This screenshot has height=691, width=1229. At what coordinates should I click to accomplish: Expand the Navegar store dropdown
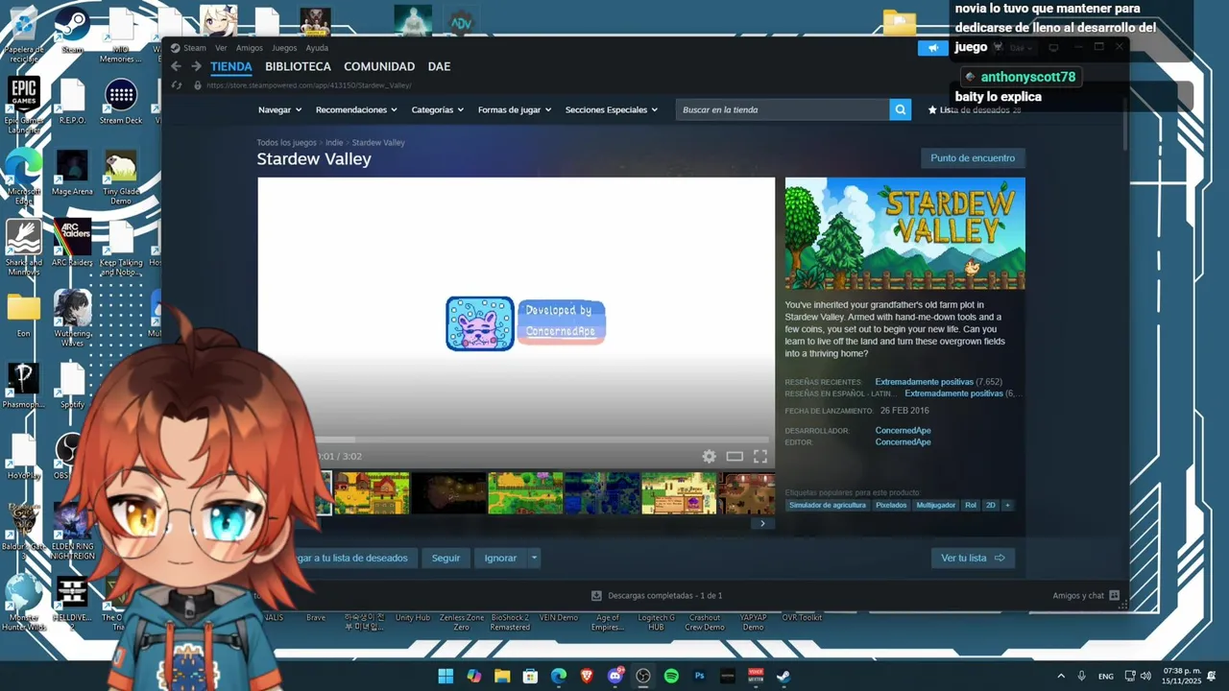pyautogui.click(x=279, y=109)
